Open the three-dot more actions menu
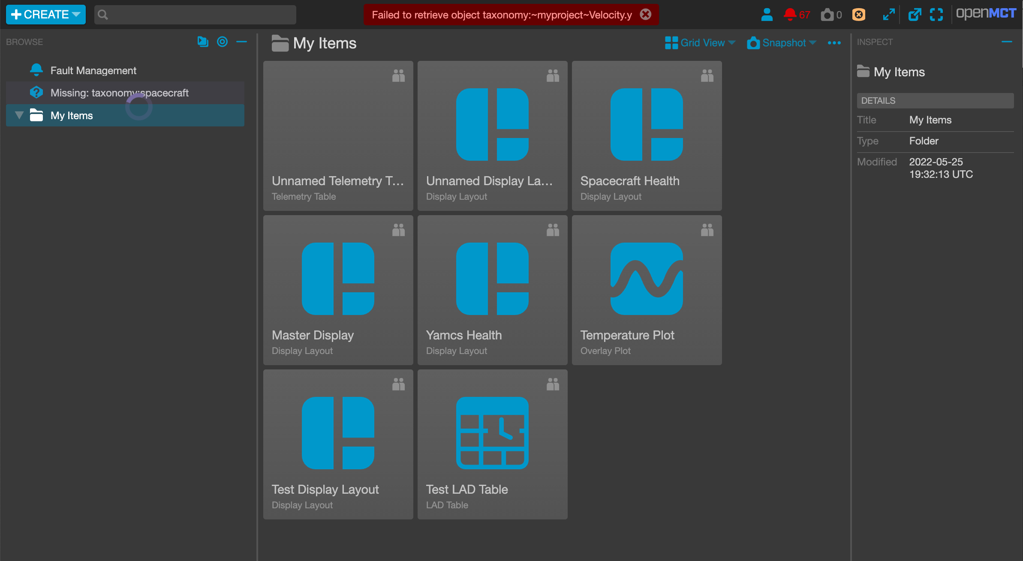Viewport: 1023px width, 561px height. (834, 43)
